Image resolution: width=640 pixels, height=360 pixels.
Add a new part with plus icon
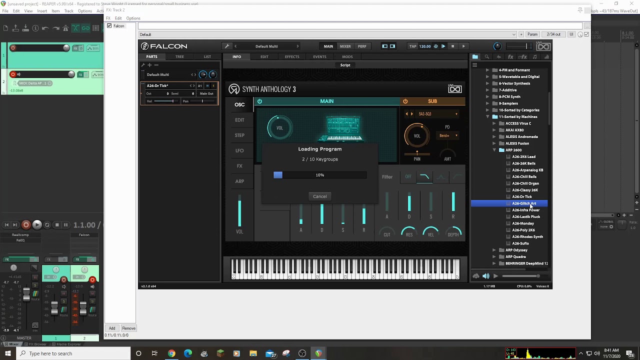pos(149,65)
